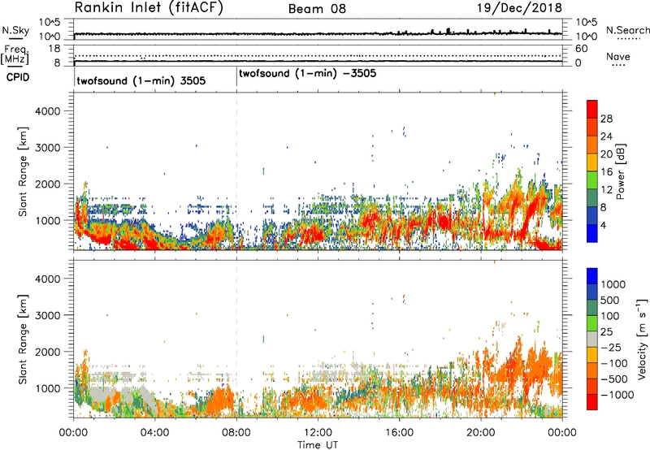Image resolution: width=650 pixels, height=450 pixels.
Task: Click the '04:00' time tick label
Action: [x=154, y=433]
